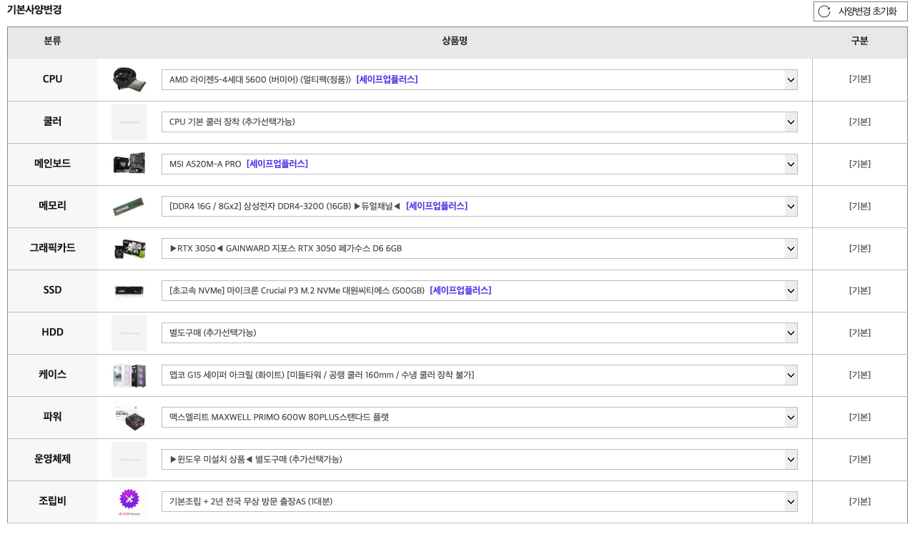Click the 그래픽카드 category label
Image resolution: width=915 pixels, height=537 pixels.
pyautogui.click(x=52, y=248)
